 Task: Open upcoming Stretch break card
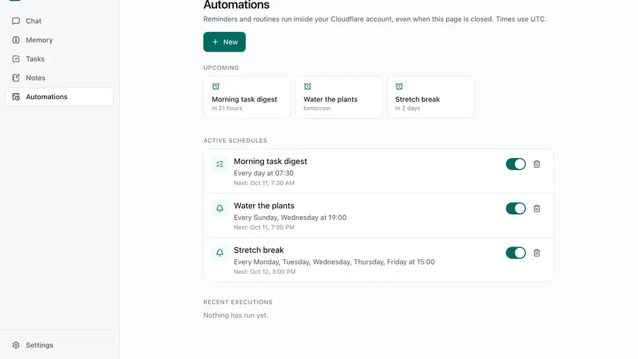[431, 97]
